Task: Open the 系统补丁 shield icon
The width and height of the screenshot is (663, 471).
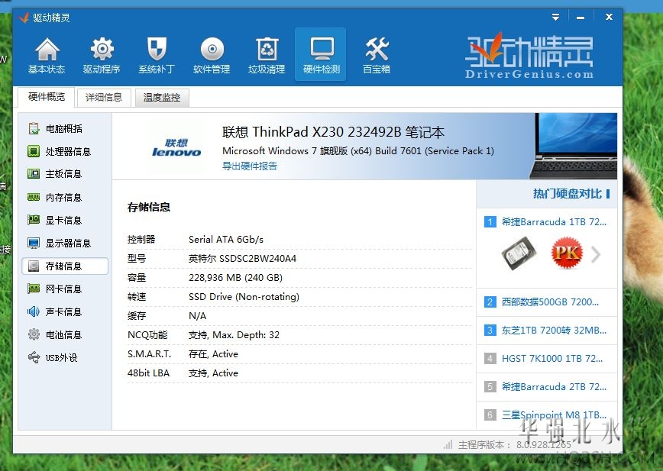Action: click(157, 49)
